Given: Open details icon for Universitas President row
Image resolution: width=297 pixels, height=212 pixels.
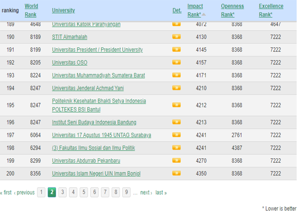Looking at the screenshot, I should pyautogui.click(x=176, y=49).
